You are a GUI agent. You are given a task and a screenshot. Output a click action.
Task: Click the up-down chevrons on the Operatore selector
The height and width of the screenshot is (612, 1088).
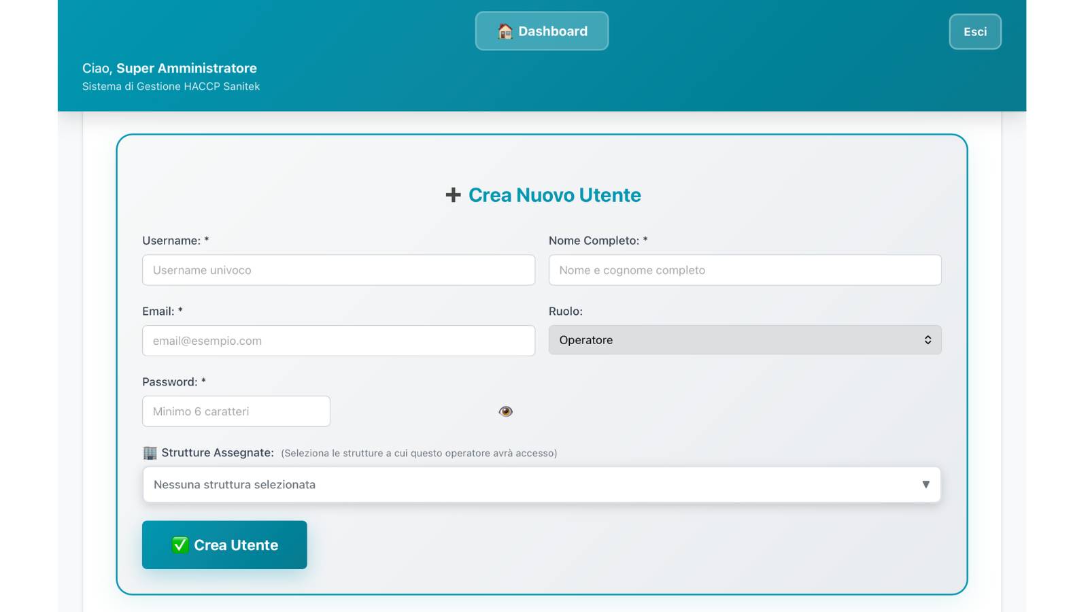(x=928, y=339)
